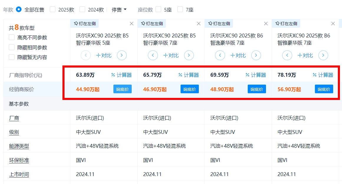Screen dimensions: 342x184
Task: Click the 44.90万起 dealer price
Action: click(x=88, y=89)
